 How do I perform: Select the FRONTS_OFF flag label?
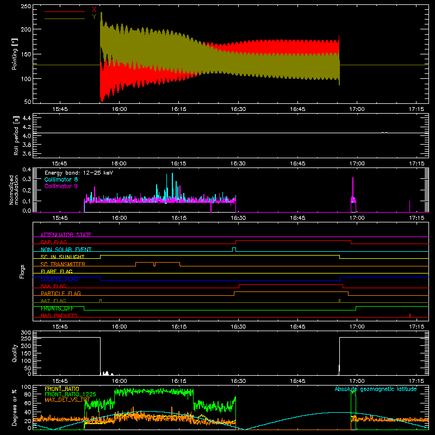(x=57, y=308)
